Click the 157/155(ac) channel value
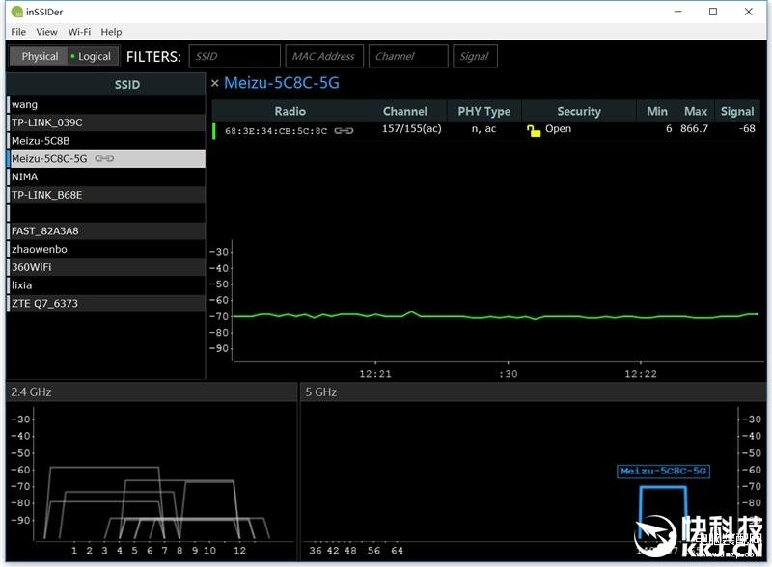 pos(412,129)
